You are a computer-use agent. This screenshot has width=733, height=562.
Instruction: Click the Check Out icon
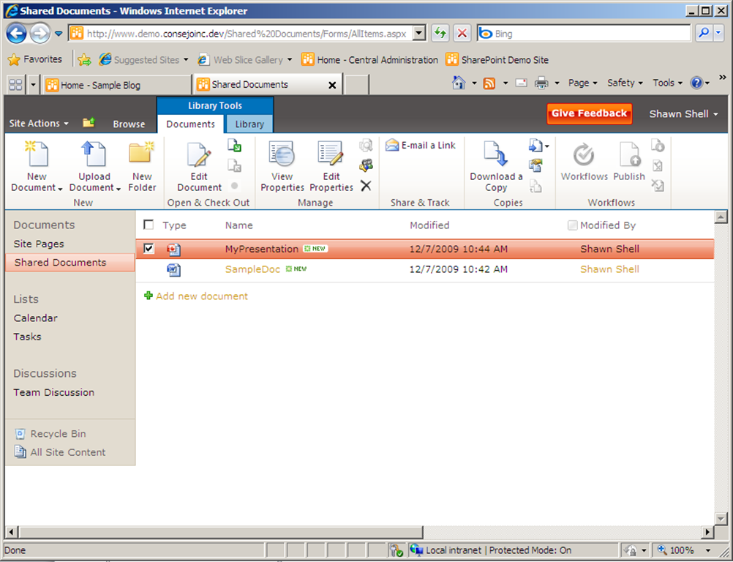(235, 146)
